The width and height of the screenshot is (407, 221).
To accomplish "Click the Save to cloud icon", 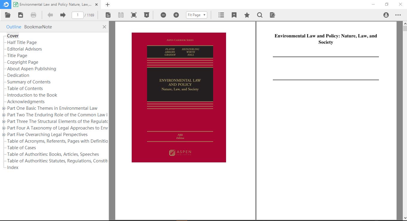I will point(21,15).
